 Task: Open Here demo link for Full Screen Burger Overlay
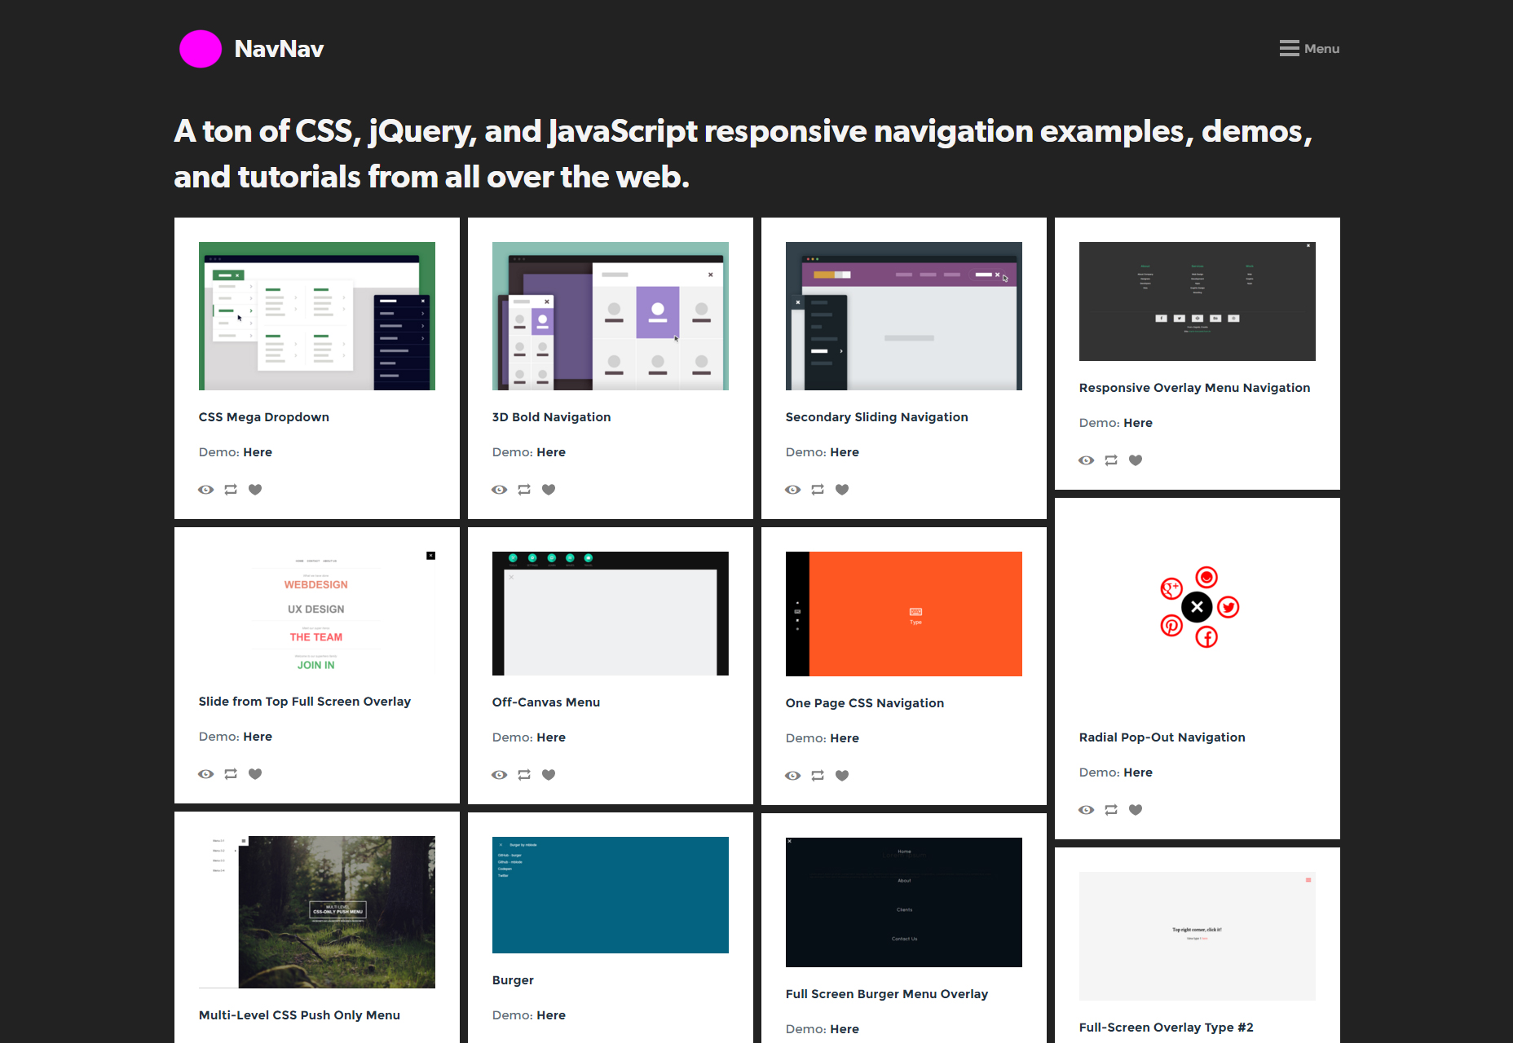click(845, 1029)
